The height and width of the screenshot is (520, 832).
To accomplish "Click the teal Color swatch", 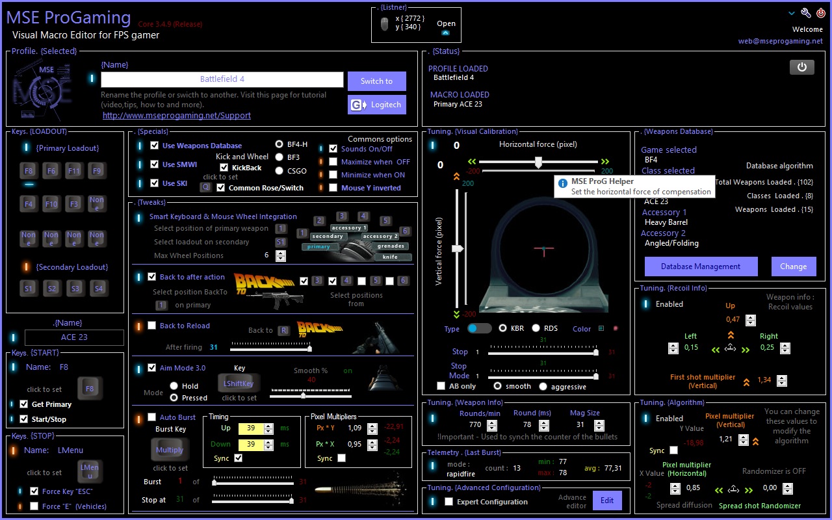I will [601, 328].
